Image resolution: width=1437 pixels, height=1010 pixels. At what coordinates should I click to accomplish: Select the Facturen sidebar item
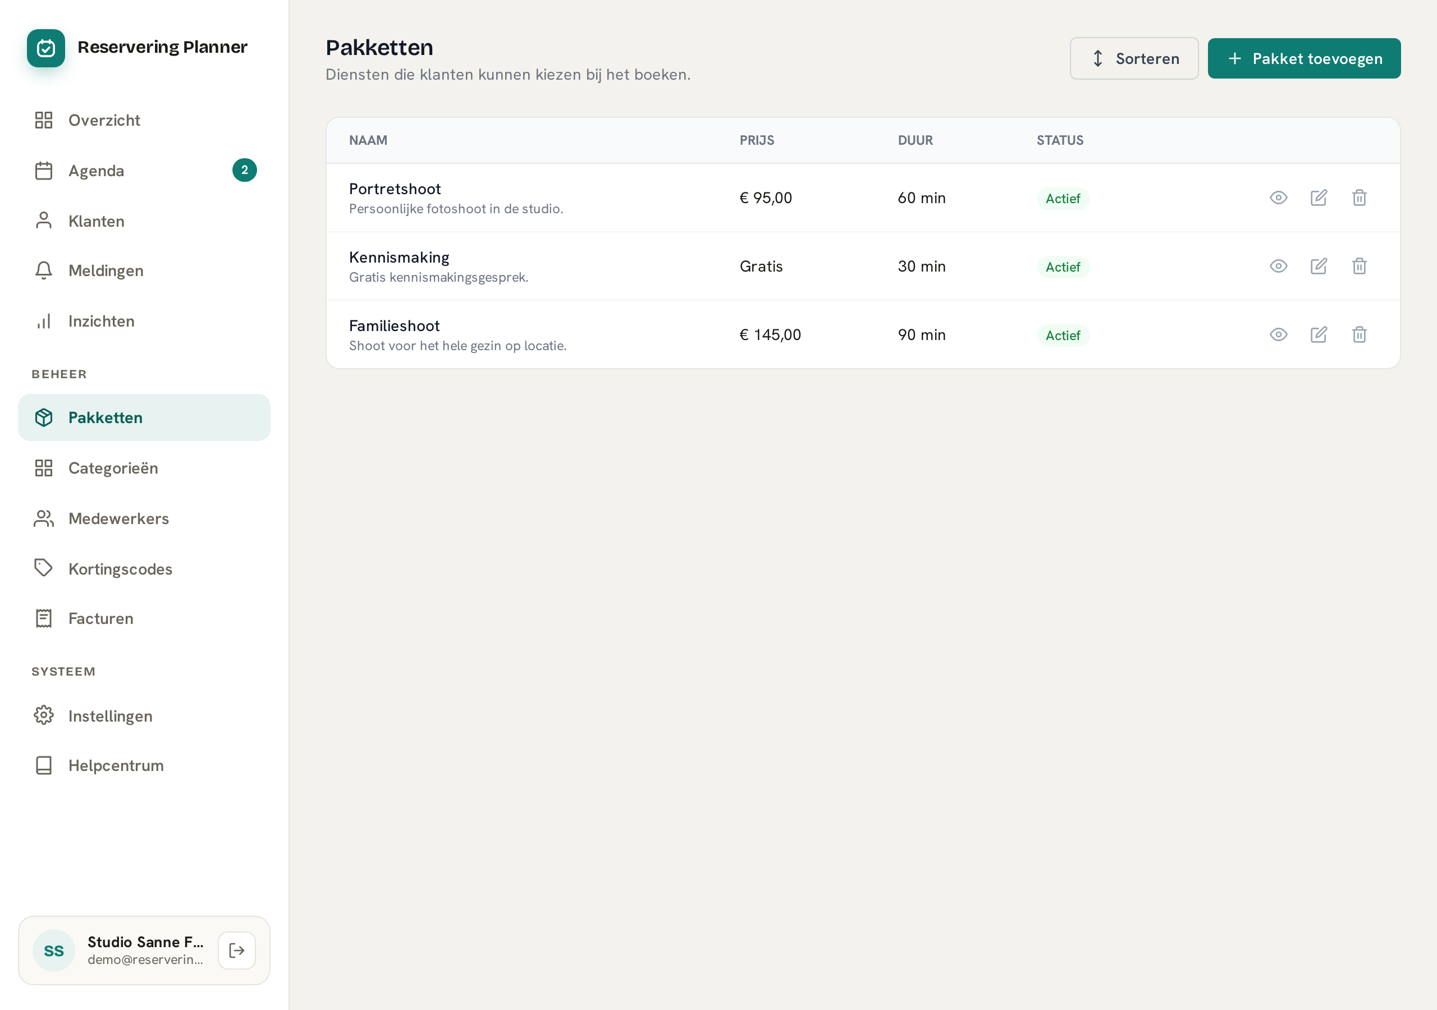point(144,618)
